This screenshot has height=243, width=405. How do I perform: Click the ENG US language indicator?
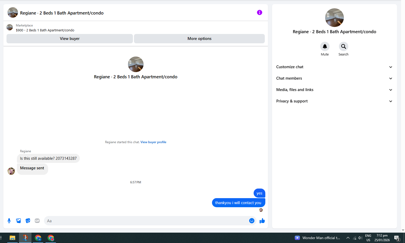368,238
